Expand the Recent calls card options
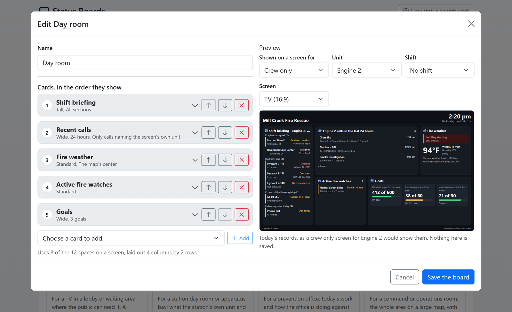Image resolution: width=512 pixels, height=312 pixels. tap(195, 133)
